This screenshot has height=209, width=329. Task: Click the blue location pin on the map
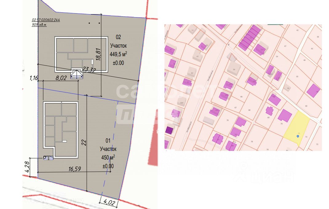coord(298,136)
